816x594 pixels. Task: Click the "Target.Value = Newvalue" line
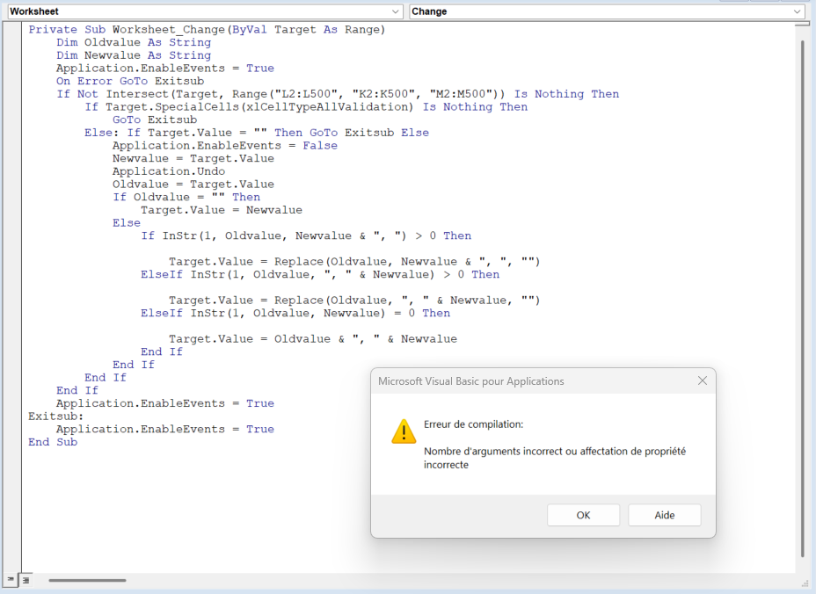point(222,210)
